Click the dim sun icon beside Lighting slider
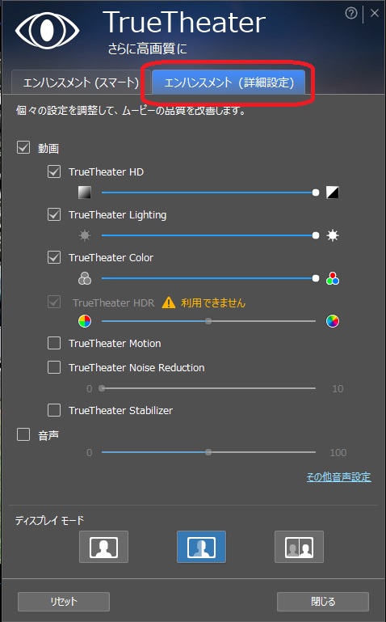386x622 pixels. click(85, 235)
